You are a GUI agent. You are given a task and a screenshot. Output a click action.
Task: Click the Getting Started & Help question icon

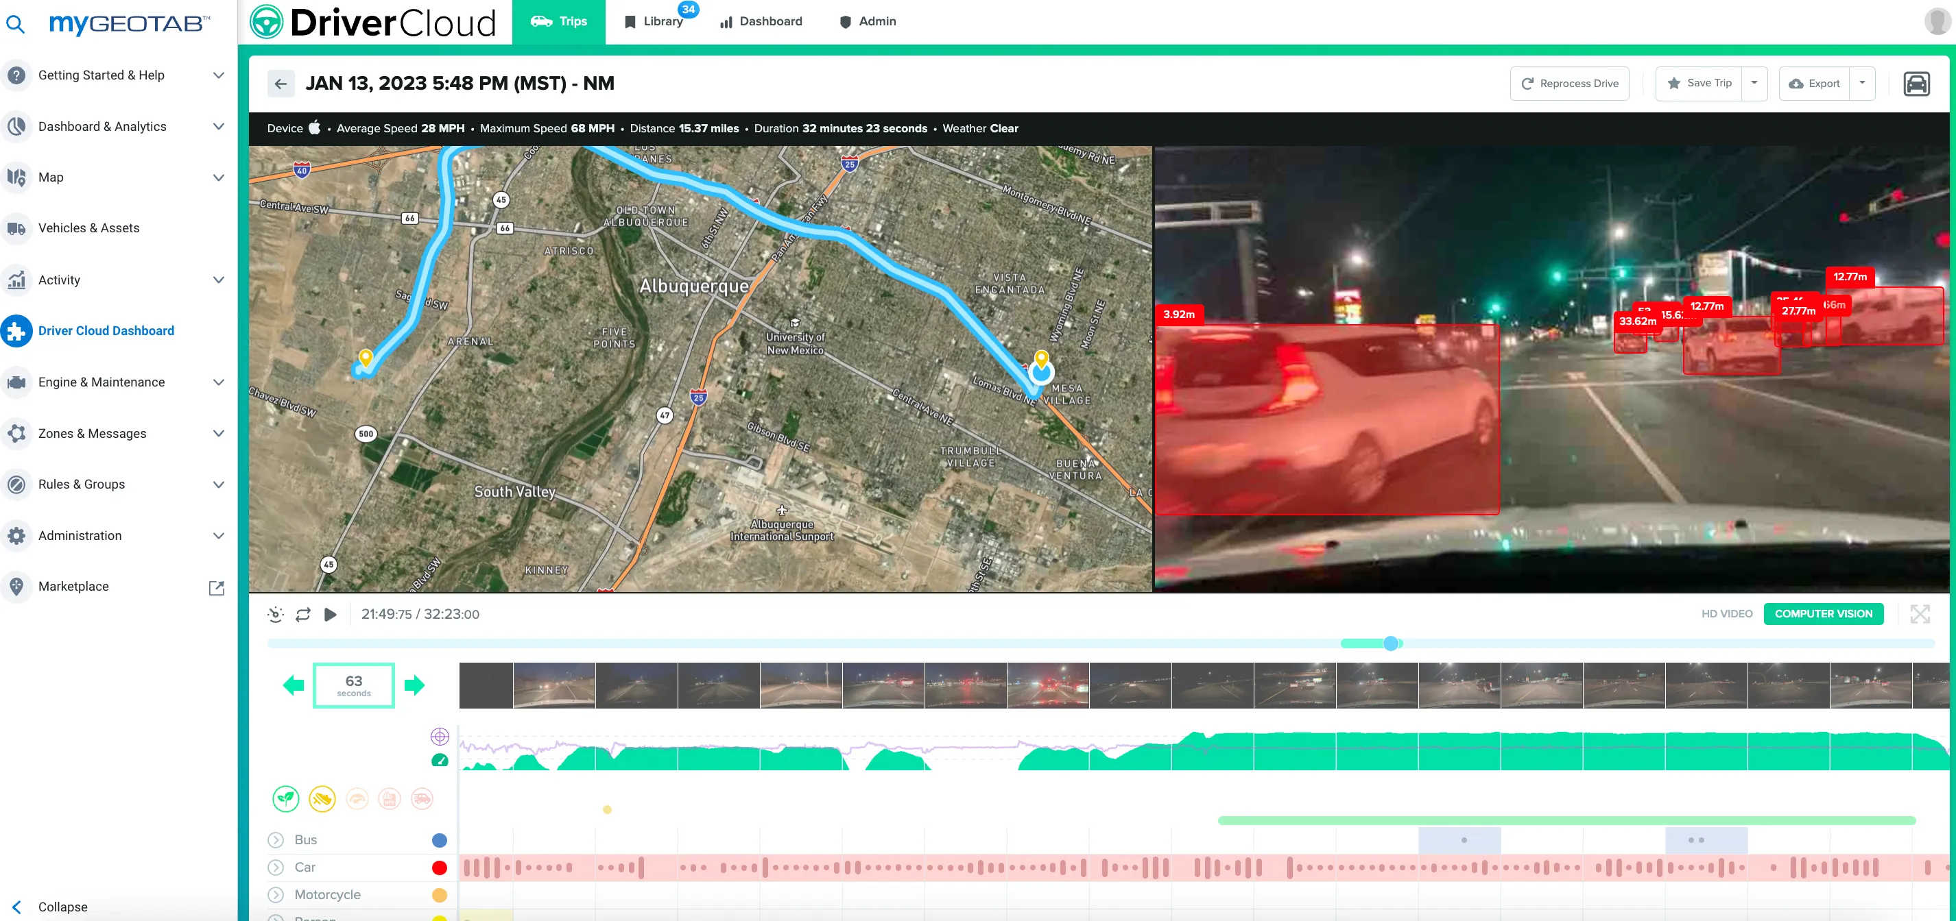point(16,75)
